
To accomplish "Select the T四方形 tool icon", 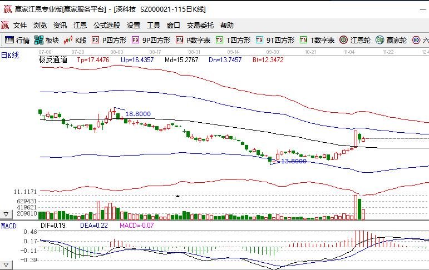I will (x=219, y=40).
